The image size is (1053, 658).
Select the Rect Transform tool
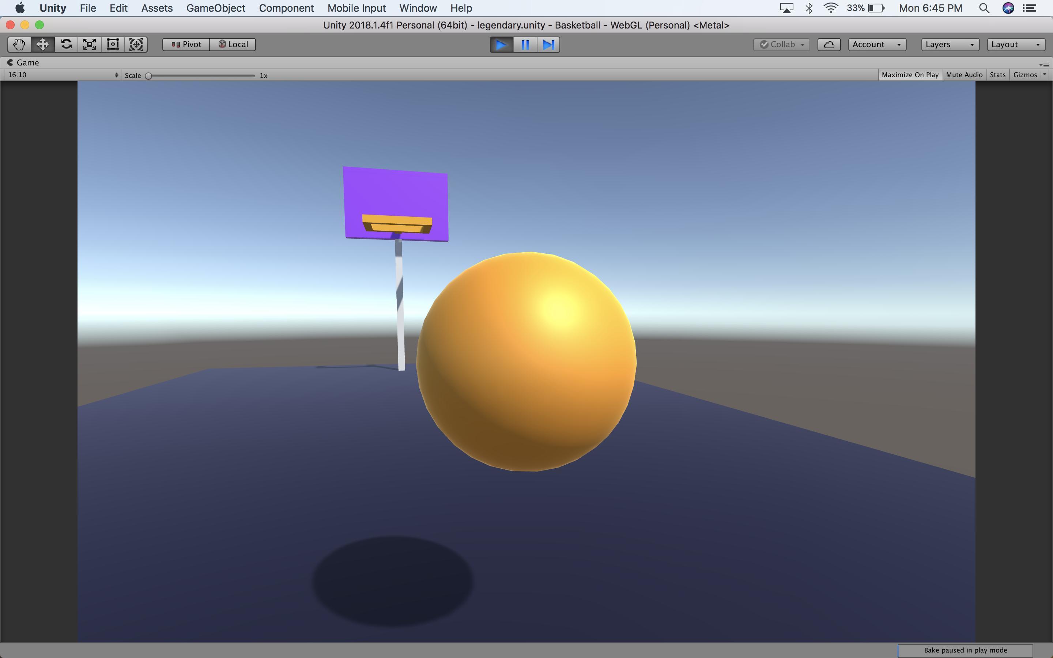pos(113,44)
